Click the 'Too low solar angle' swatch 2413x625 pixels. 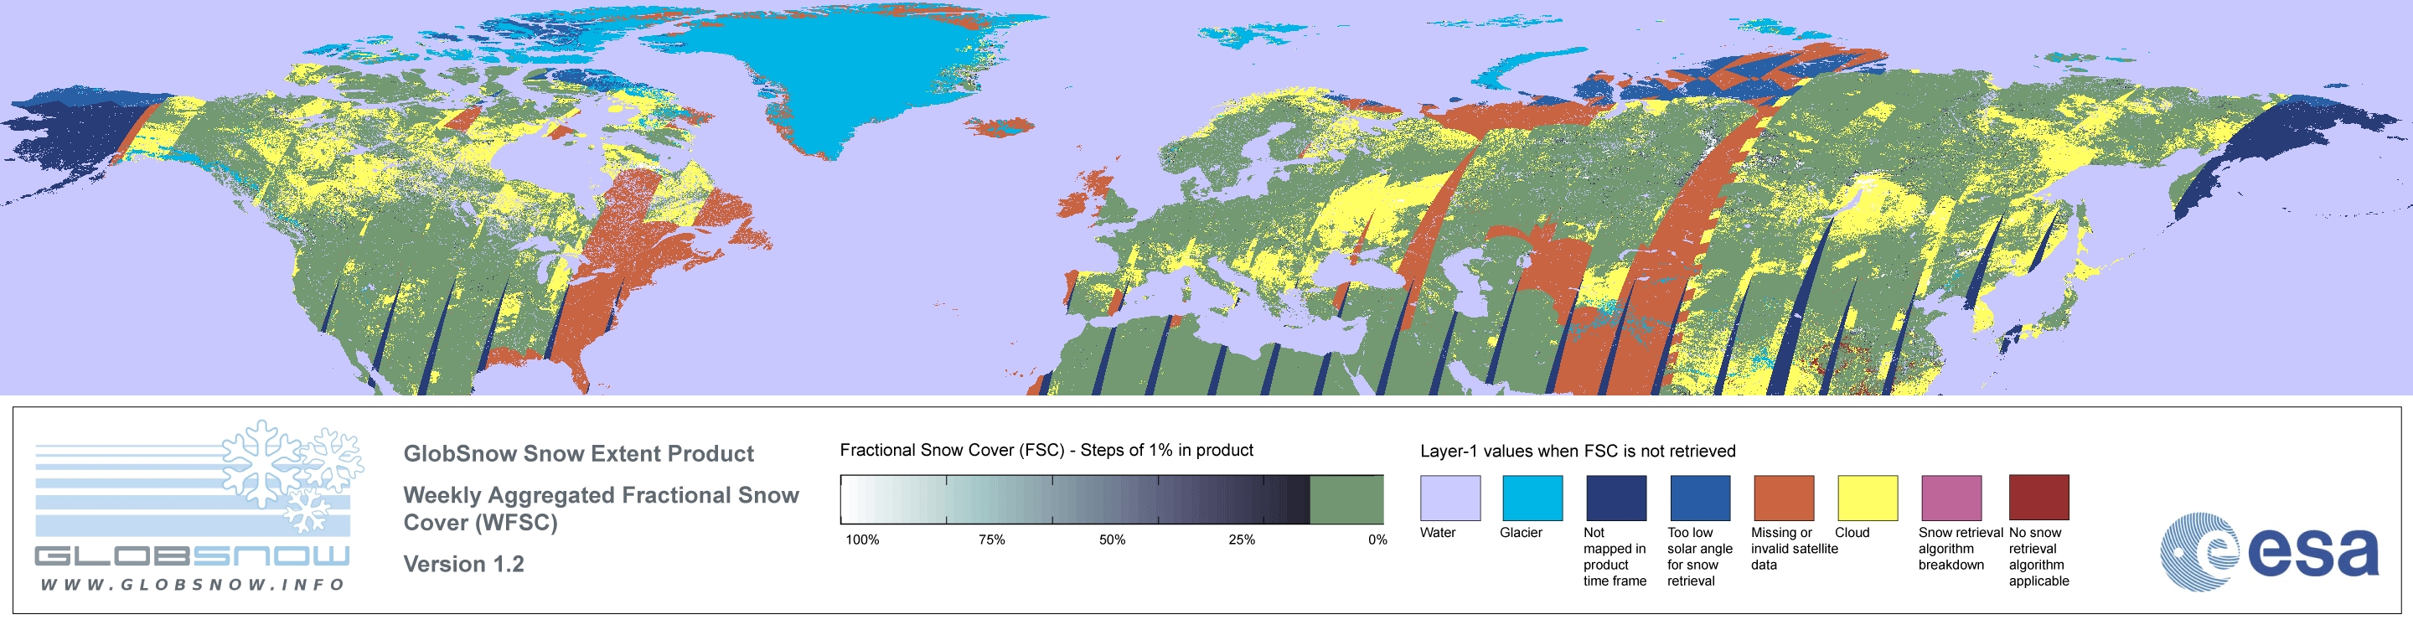click(x=1700, y=498)
